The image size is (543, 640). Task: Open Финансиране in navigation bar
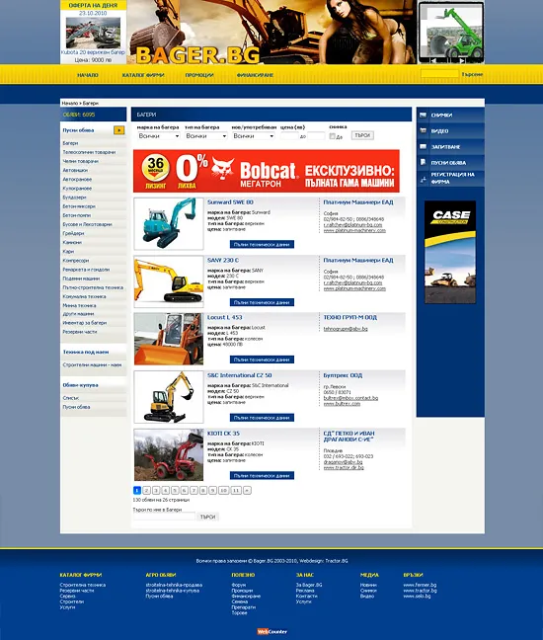coord(255,75)
